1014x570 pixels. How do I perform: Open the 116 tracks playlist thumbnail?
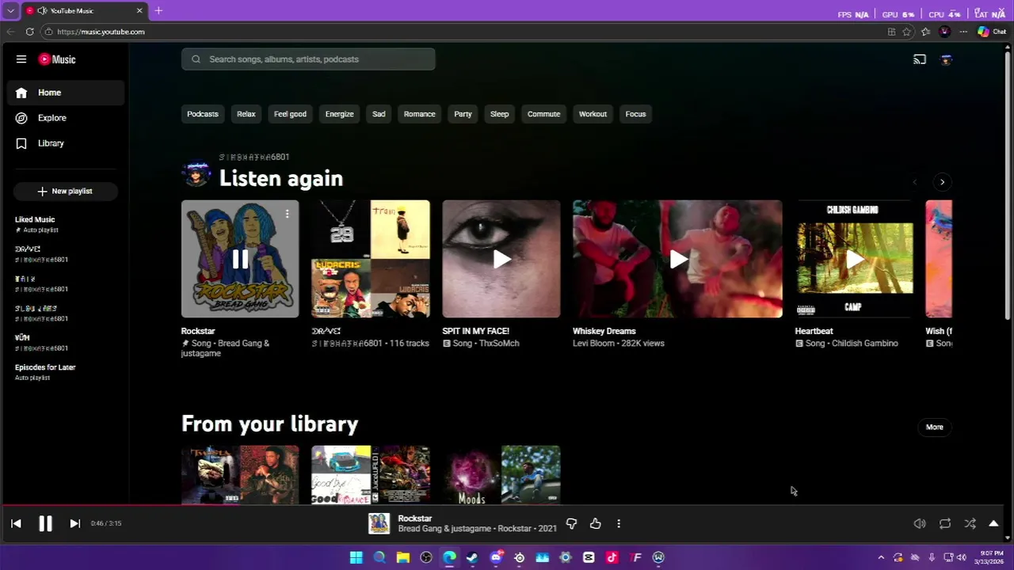[x=371, y=259]
